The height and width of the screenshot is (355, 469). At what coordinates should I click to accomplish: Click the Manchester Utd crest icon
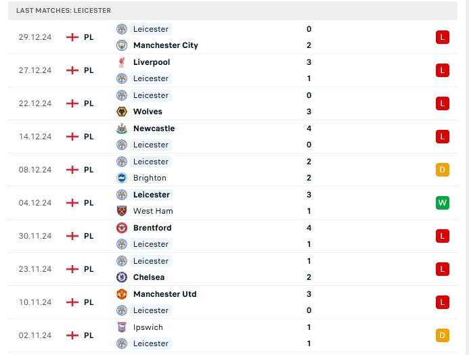[122, 294]
